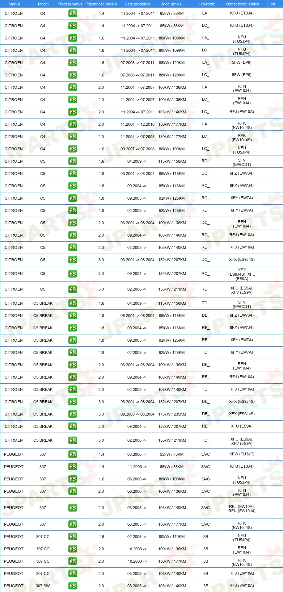The width and height of the screenshot is (283, 592).
Task: Click fuel icon in C5 BREAK 1.8 DE_ row
Action: pos(73,316)
